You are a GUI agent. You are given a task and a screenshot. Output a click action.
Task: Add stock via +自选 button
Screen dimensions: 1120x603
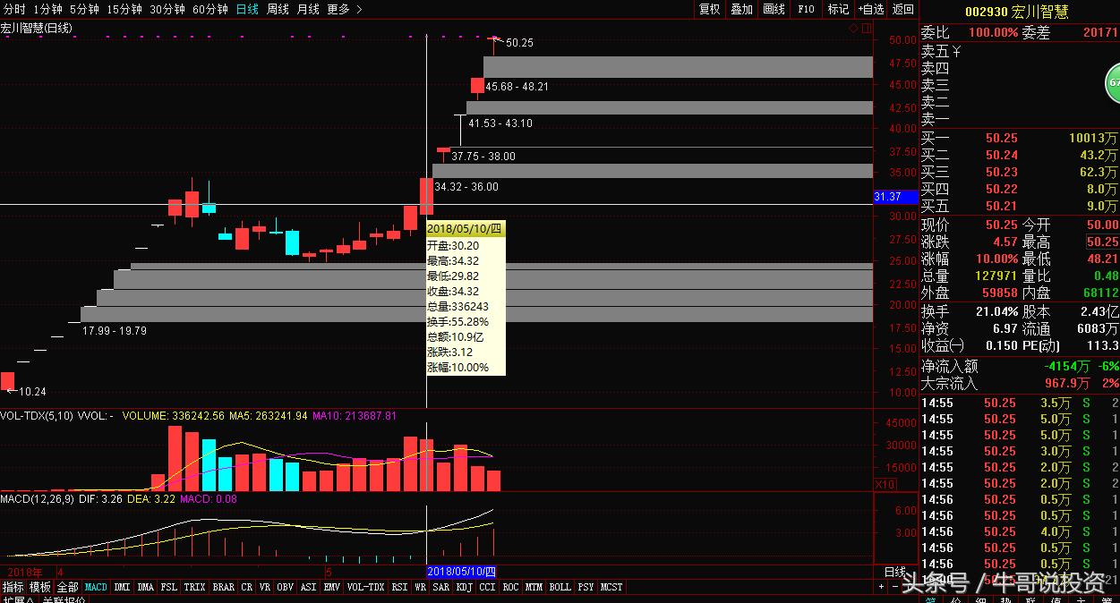pyautogui.click(x=870, y=9)
